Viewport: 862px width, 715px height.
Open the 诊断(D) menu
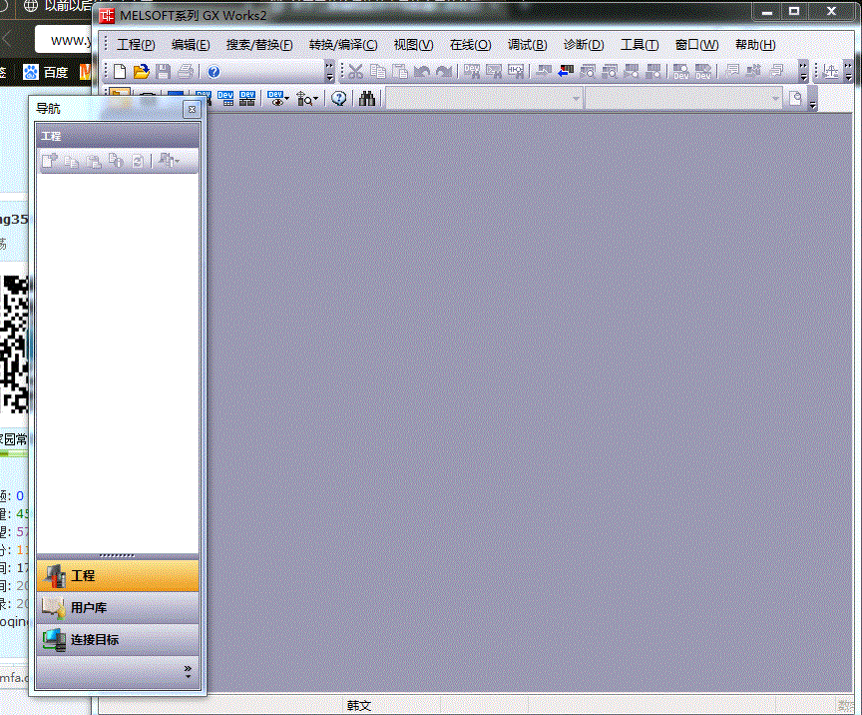[584, 45]
